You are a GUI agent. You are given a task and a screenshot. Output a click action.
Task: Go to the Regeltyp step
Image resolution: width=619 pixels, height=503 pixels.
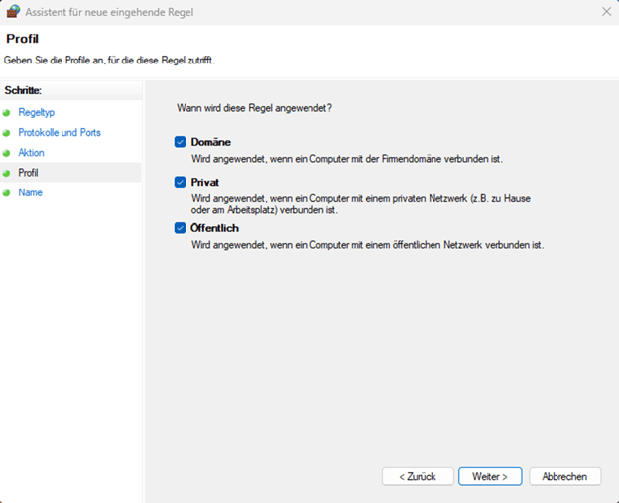point(36,113)
